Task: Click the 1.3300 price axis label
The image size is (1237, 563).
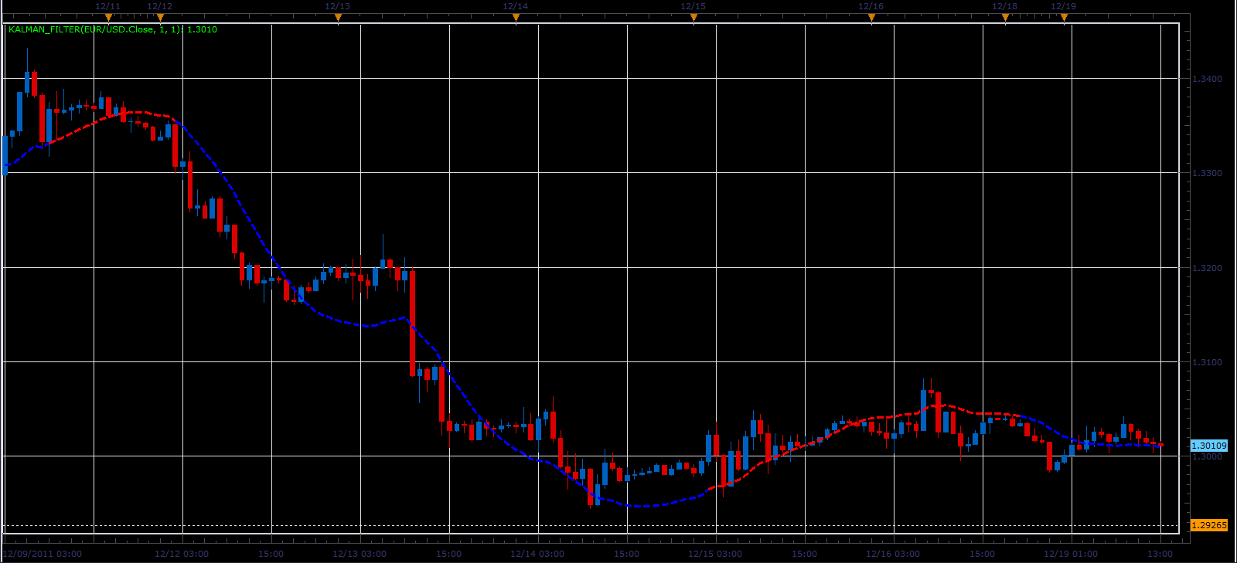Action: coord(1207,173)
